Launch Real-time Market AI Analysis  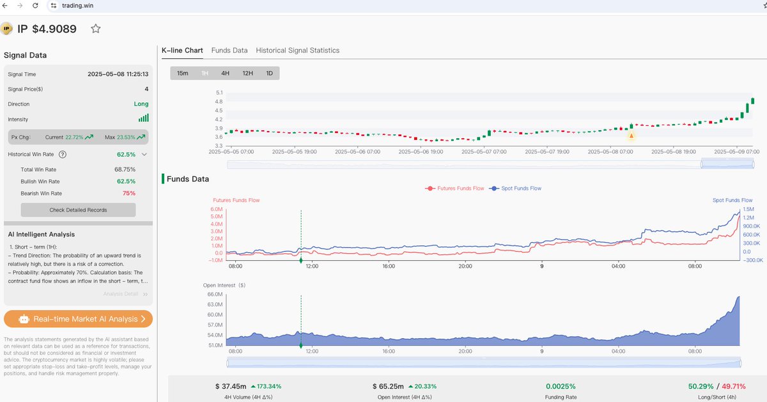tap(78, 319)
